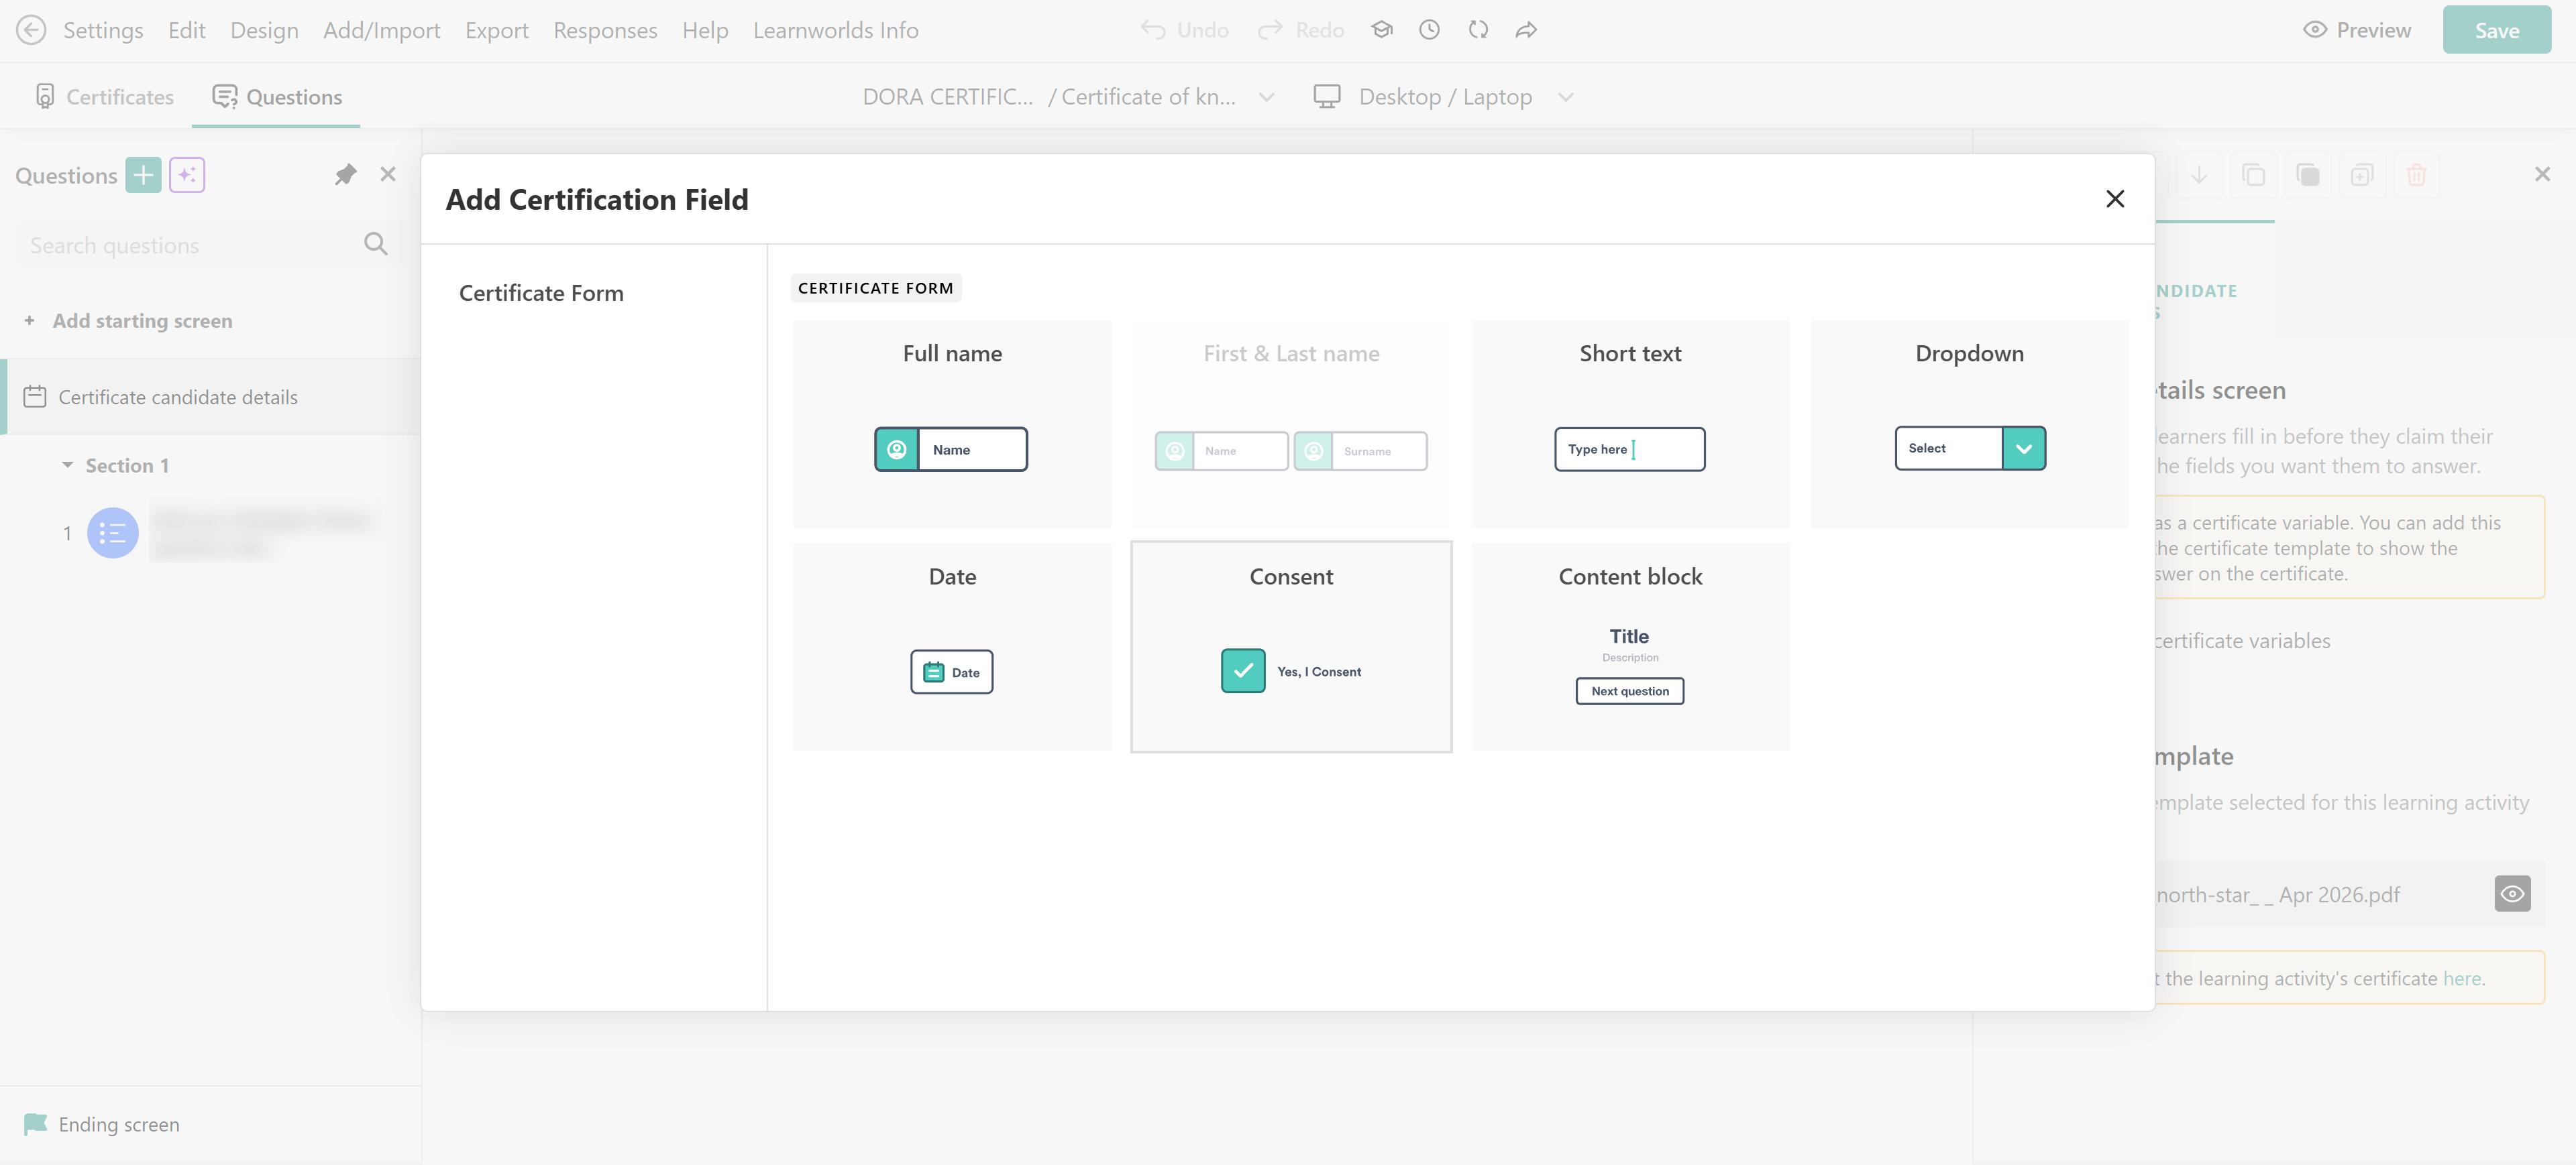The image size is (2576, 1165).
Task: Click the Save button
Action: click(2495, 30)
